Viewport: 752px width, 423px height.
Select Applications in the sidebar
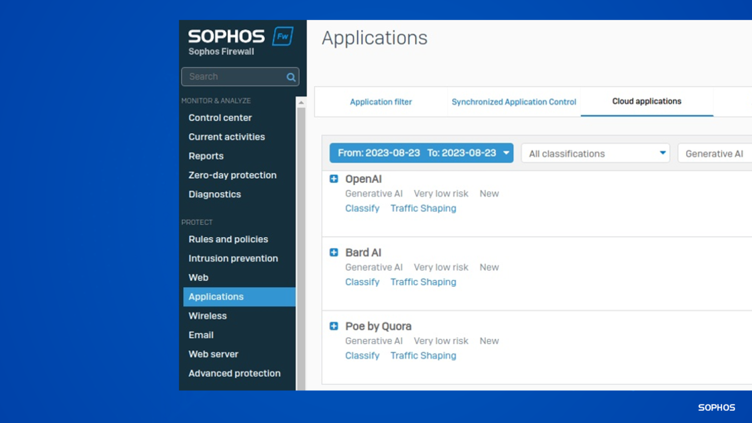pos(239,297)
